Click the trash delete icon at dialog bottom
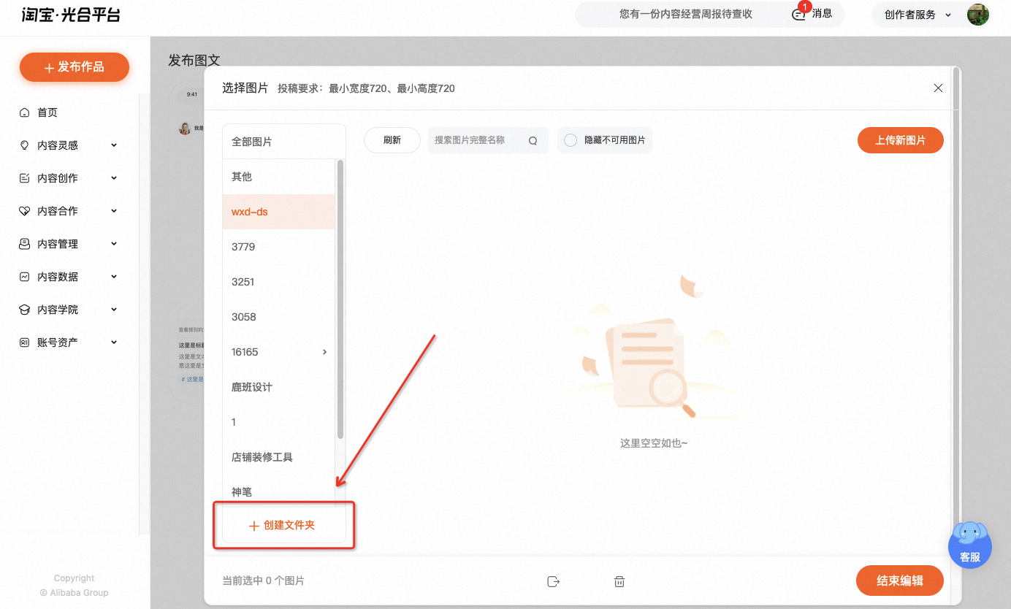The width and height of the screenshot is (1011, 609). (x=619, y=582)
